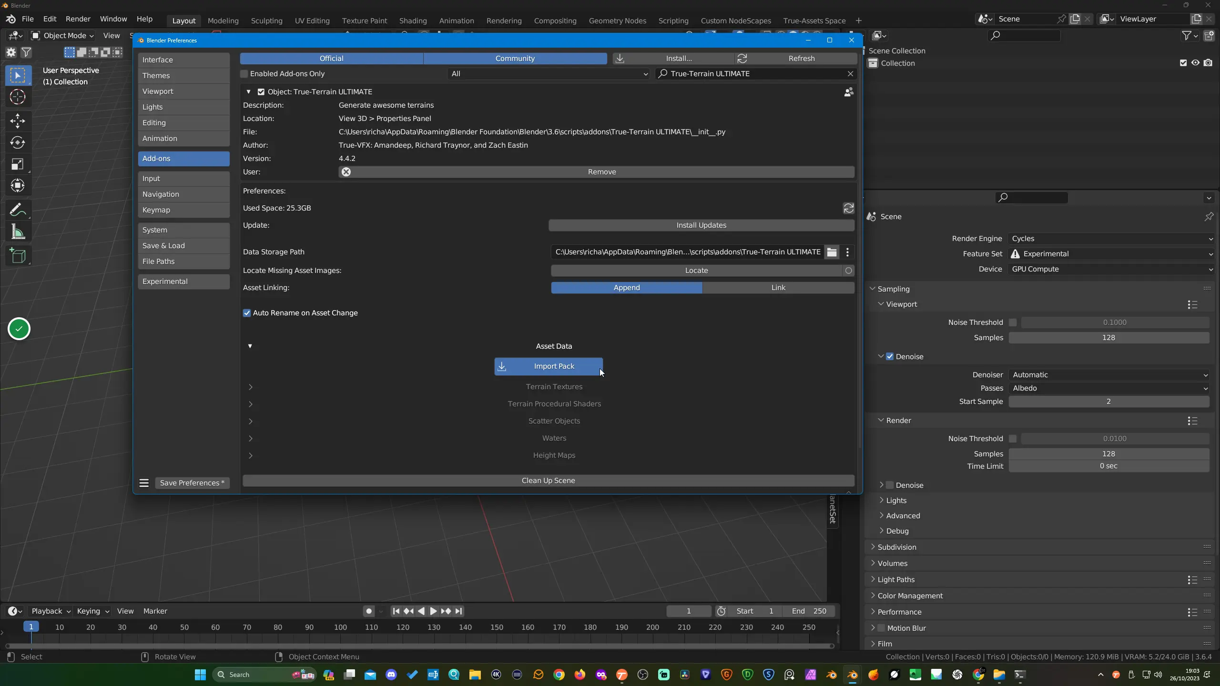This screenshot has height=686, width=1220.
Task: Collapse the Asset Data section triangle
Action: tap(250, 346)
